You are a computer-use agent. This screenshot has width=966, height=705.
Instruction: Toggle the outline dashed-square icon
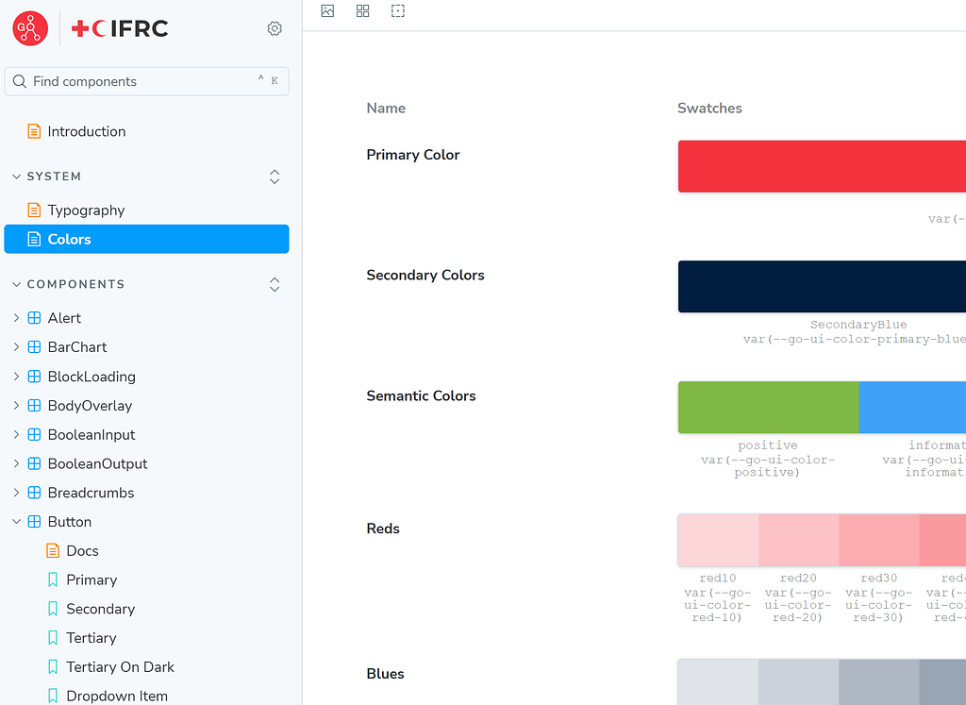tap(398, 10)
